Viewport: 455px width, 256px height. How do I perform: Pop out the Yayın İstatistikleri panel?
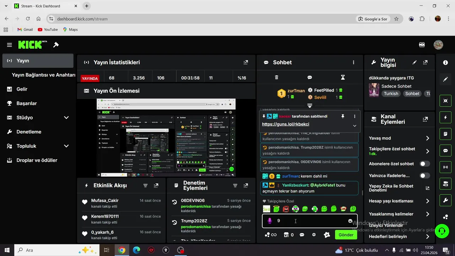[x=246, y=62]
